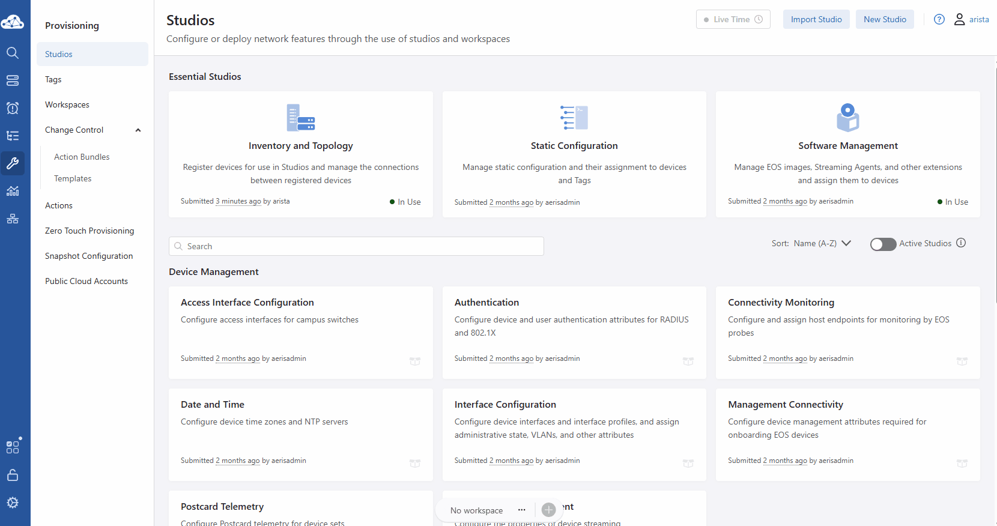The image size is (997, 526).
Task: Select the Provisioning wrench icon
Action: point(13,163)
